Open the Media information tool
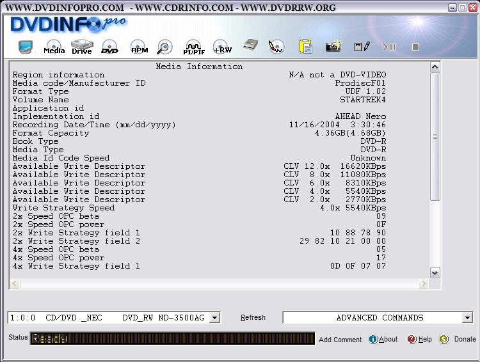Image resolution: width=480 pixels, height=362 pixels. 54,47
